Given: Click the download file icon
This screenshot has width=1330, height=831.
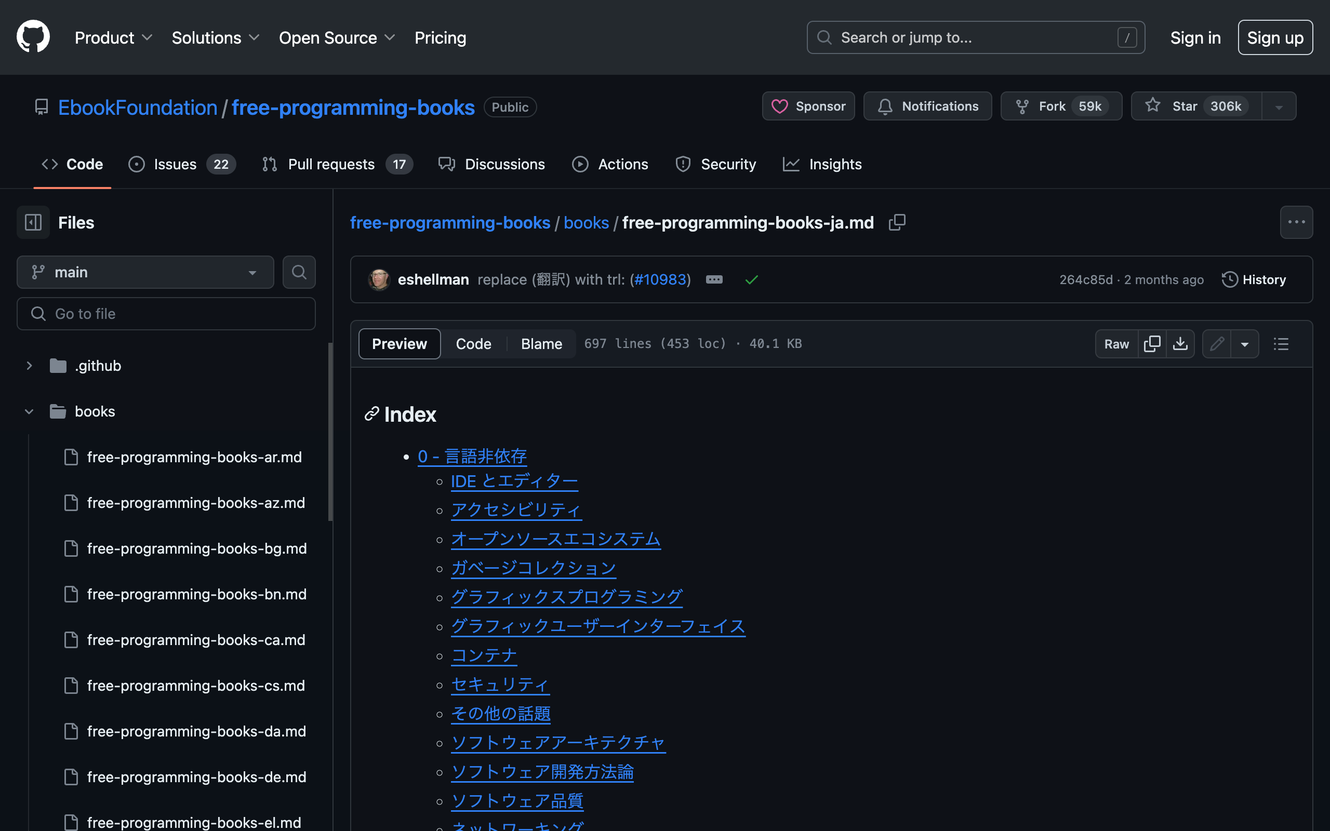Looking at the screenshot, I should click(x=1180, y=343).
